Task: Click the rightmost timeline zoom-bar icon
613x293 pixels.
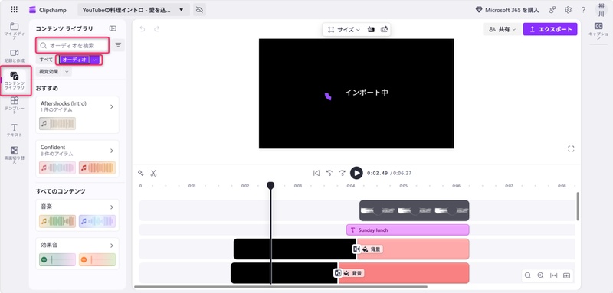Action: (566, 275)
